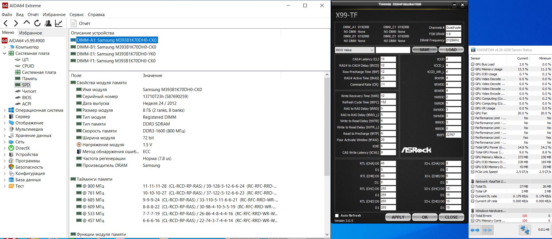Open the BIOS tree item
The height and width of the screenshot is (239, 552).
[x=27, y=97]
